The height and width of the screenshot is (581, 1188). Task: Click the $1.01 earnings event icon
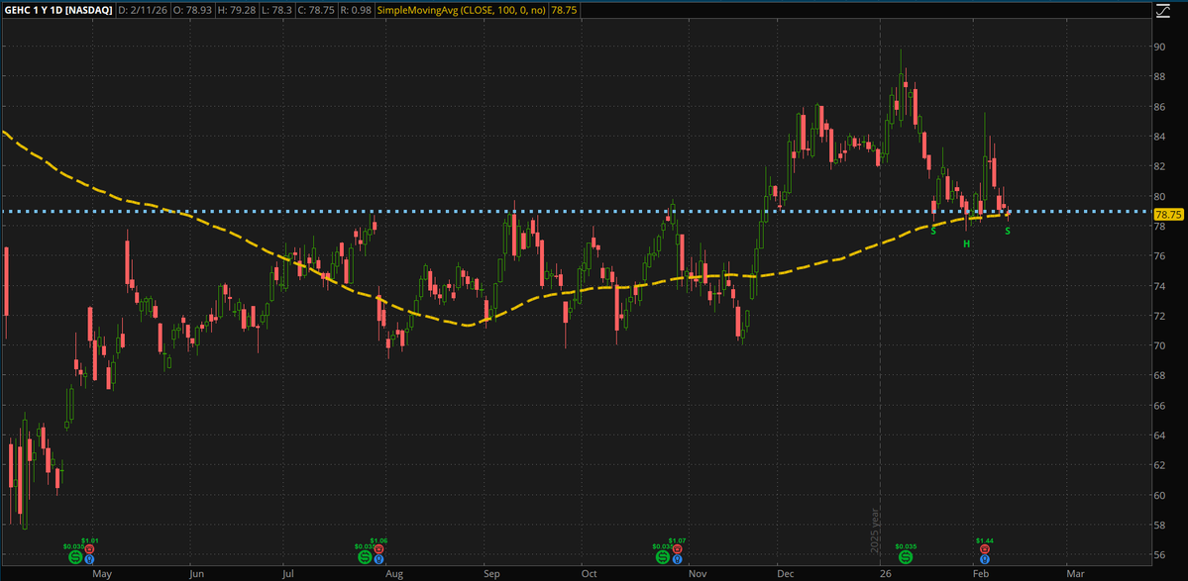[x=89, y=548]
